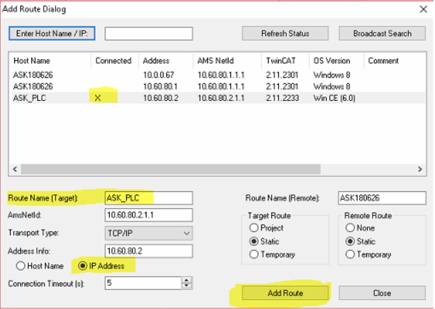Select Temporary under Target Route

254,254
